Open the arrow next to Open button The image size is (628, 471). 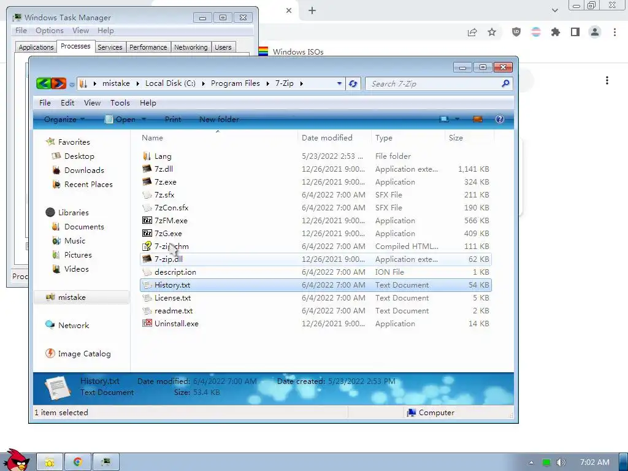point(144,120)
